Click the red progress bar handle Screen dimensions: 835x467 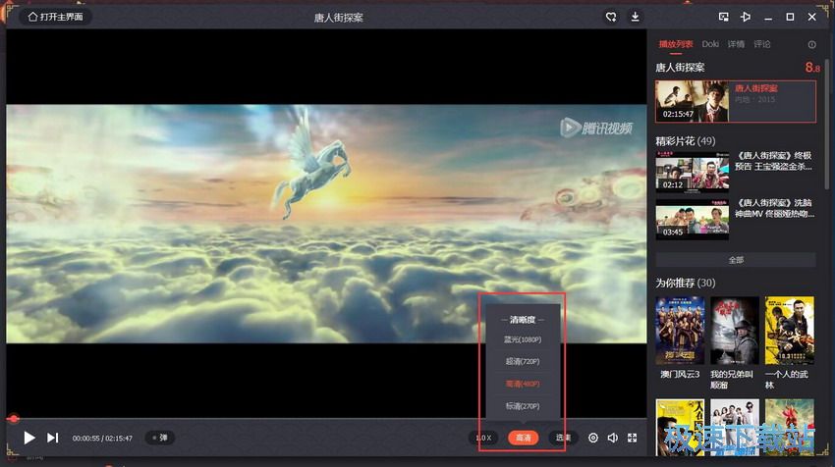coord(13,419)
